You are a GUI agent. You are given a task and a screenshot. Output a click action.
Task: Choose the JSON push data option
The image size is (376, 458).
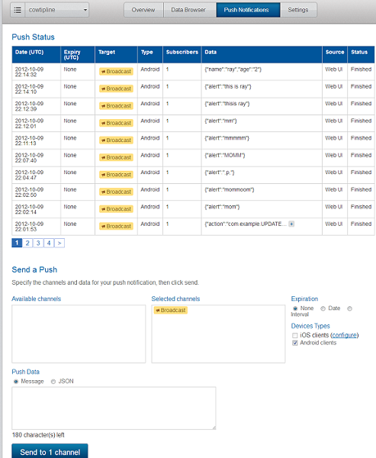53,382
